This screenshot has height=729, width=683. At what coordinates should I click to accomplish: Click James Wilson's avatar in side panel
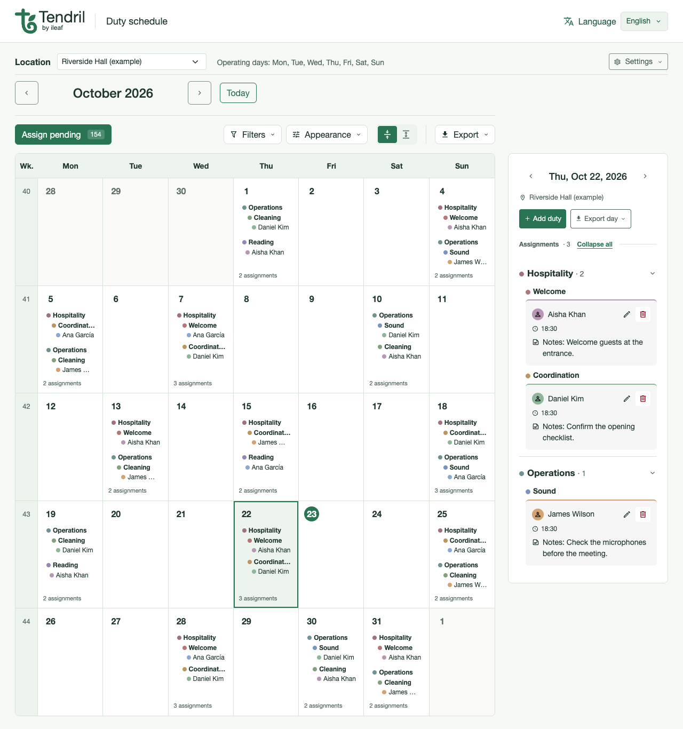(538, 514)
